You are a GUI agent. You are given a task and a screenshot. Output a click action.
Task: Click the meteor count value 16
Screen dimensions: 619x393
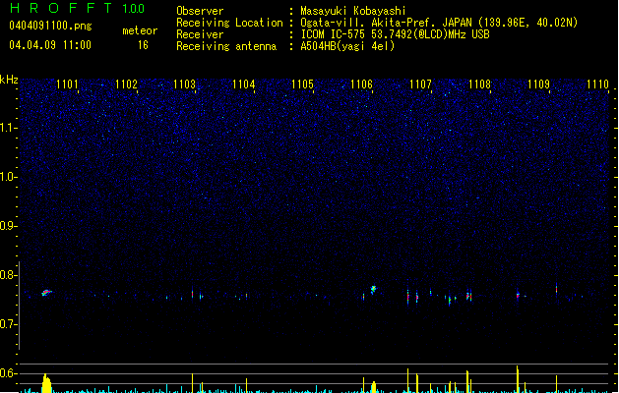tap(143, 45)
